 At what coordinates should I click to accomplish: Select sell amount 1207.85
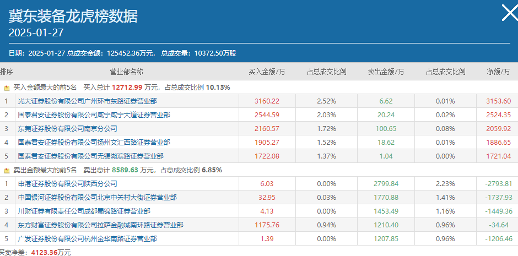(x=386, y=238)
